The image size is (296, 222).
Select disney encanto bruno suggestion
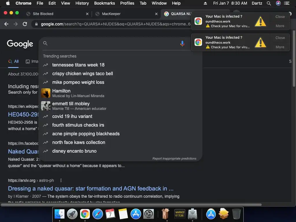tap(121, 151)
